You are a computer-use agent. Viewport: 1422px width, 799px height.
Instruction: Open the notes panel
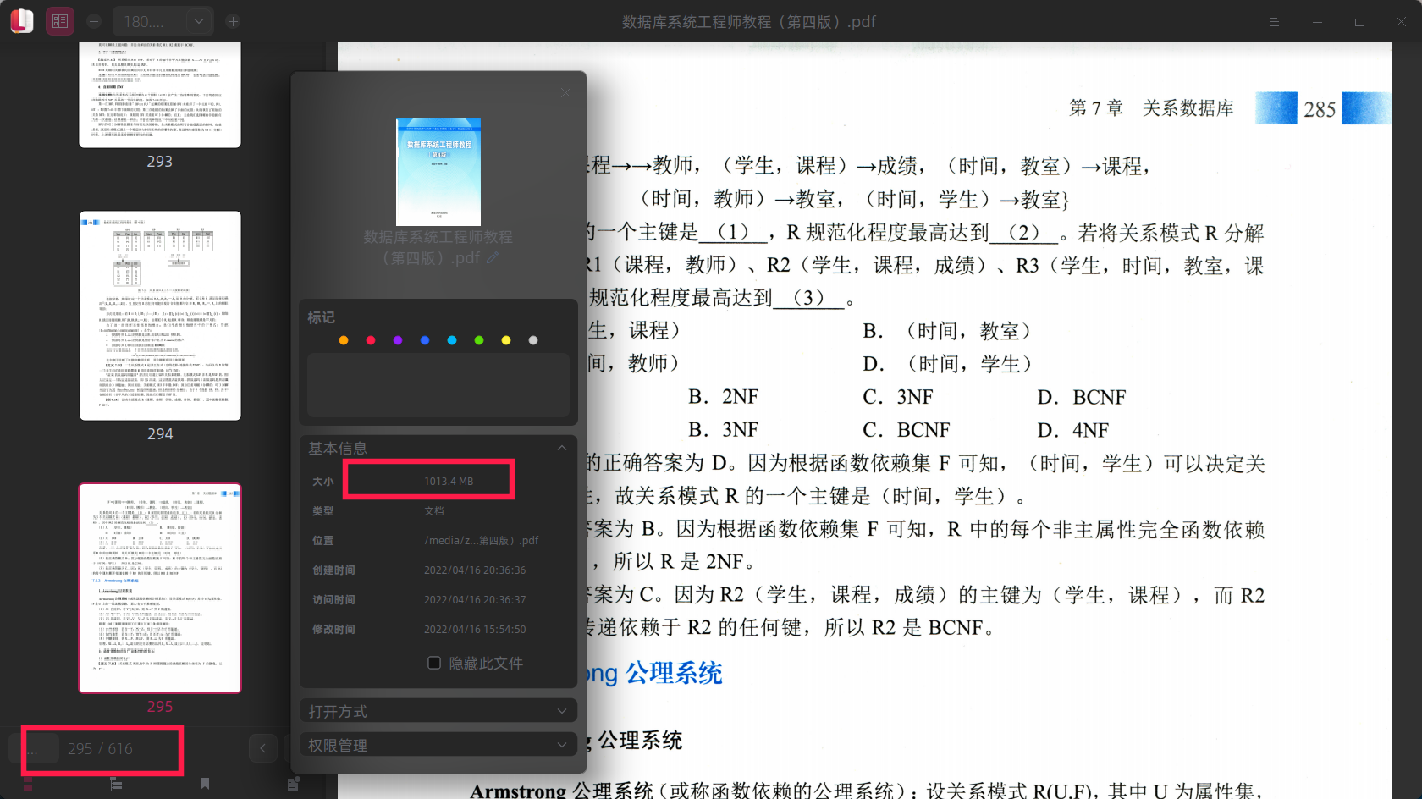(x=292, y=784)
